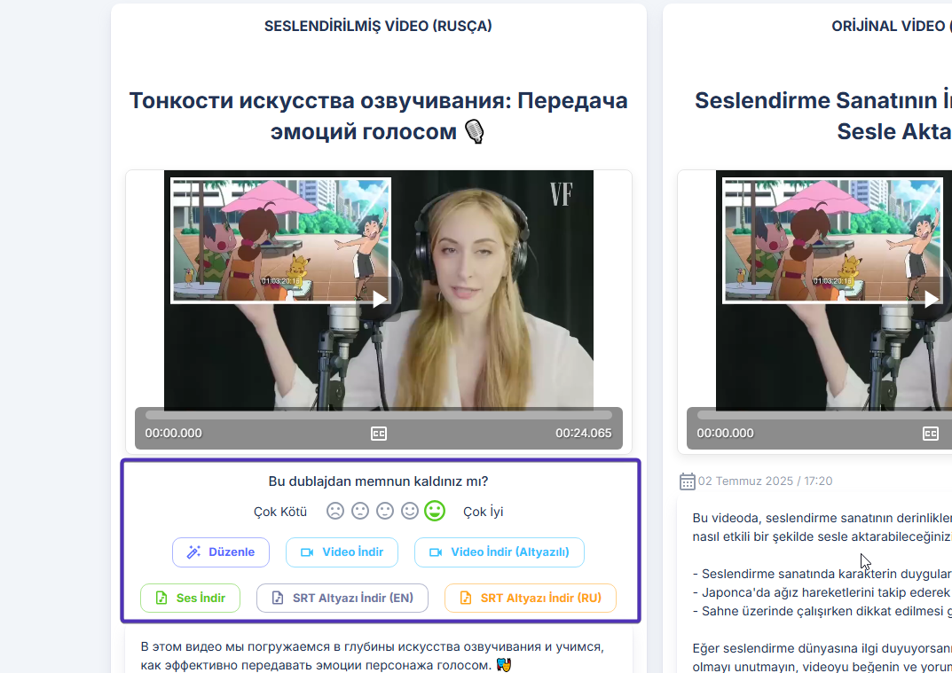This screenshot has width=952, height=673.
Task: Select the second, slightly sad rating face
Action: pyautogui.click(x=359, y=511)
